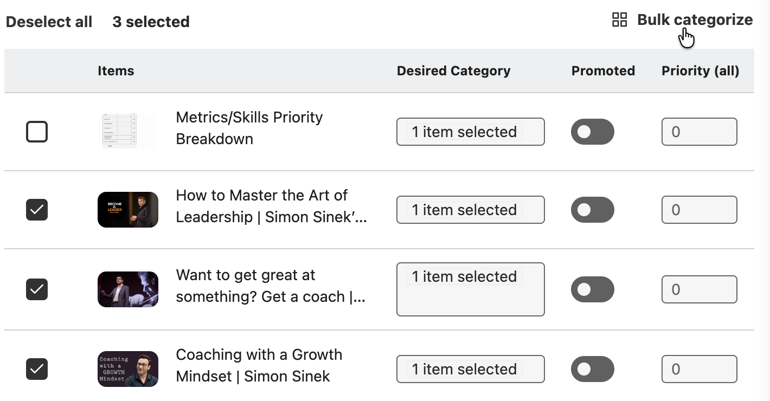Viewport: 770px width, 401px height.
Task: Click priority field for Coaching with Growth Mindset
Action: coord(699,369)
